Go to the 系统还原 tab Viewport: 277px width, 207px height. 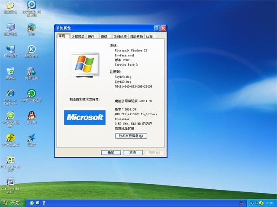tap(120, 37)
